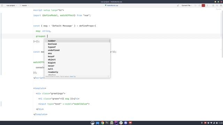Click the 'grouped:' property name
Image resolution: width=223 pixels, height=125 pixels.
click(41, 36)
